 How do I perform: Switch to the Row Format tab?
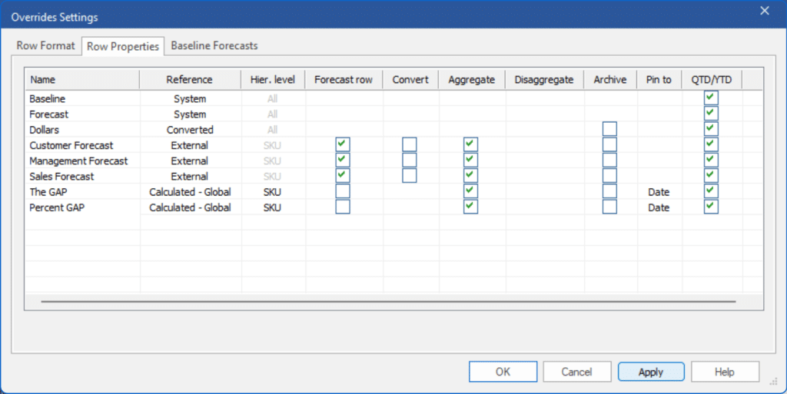pyautogui.click(x=46, y=46)
